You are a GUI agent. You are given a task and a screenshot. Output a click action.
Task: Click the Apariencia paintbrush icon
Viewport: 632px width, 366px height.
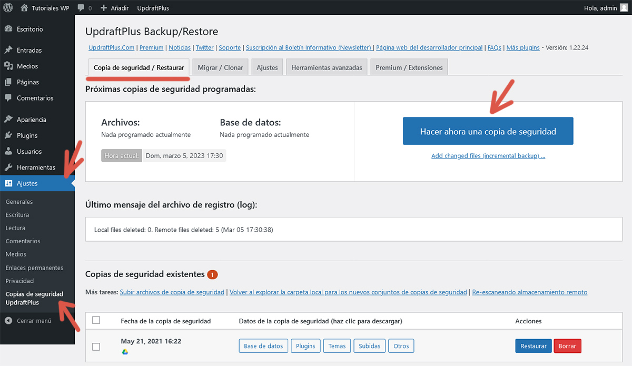pos(8,120)
